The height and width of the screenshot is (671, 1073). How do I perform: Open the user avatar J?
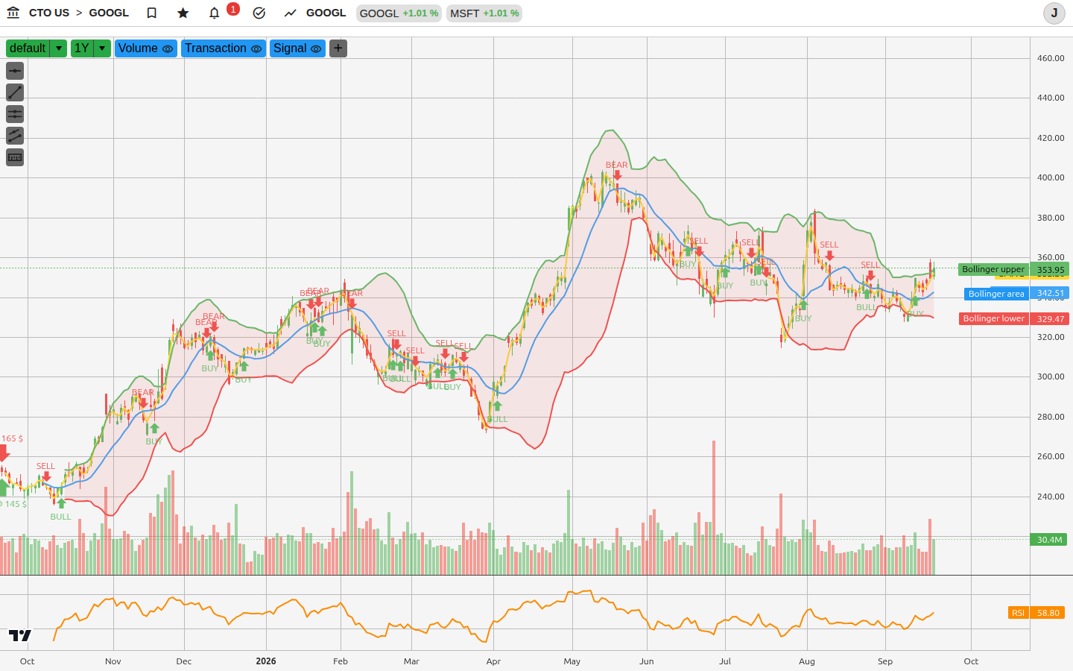tap(1054, 13)
